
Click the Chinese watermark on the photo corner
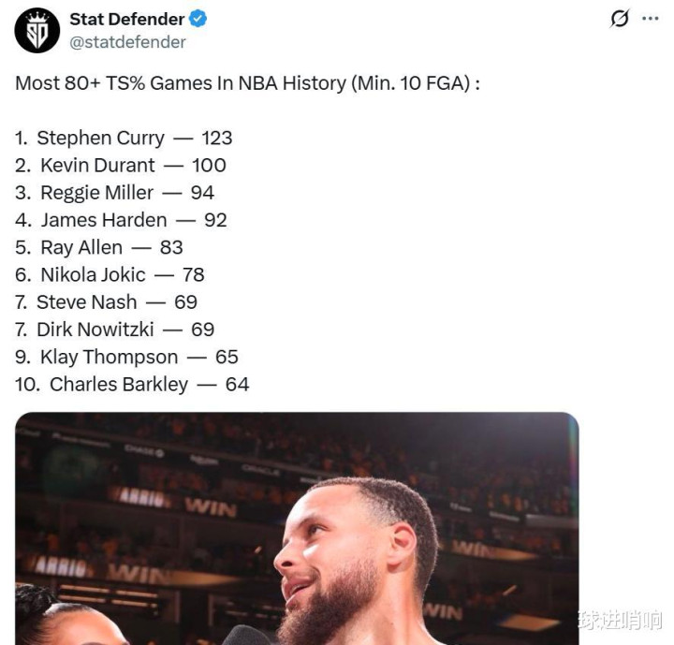pyautogui.click(x=621, y=620)
